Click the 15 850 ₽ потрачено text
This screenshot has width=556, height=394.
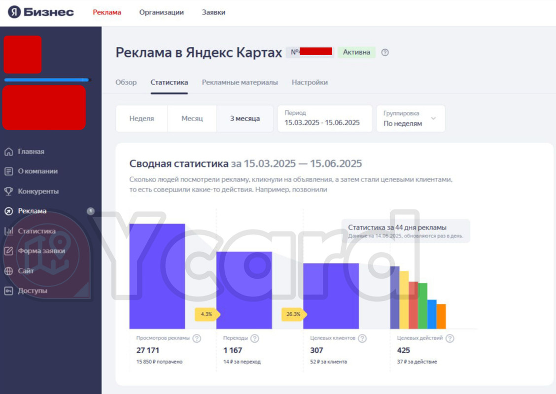(159, 362)
